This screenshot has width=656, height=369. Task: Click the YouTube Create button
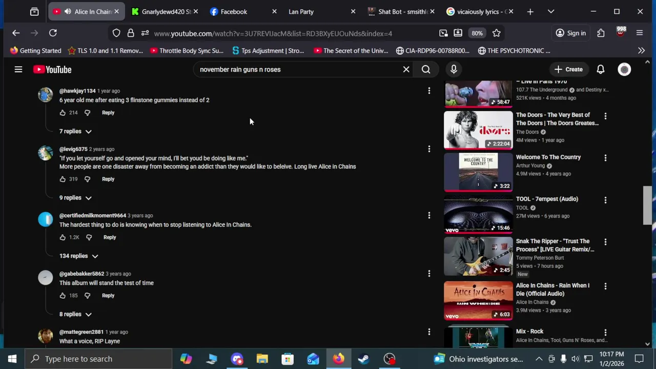(568, 69)
